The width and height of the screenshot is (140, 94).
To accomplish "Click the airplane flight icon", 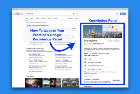I will click(x=85, y=69).
